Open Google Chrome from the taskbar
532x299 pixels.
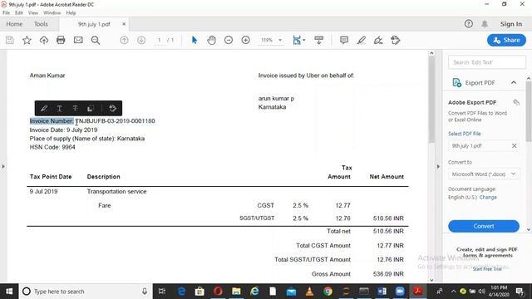click(328, 292)
